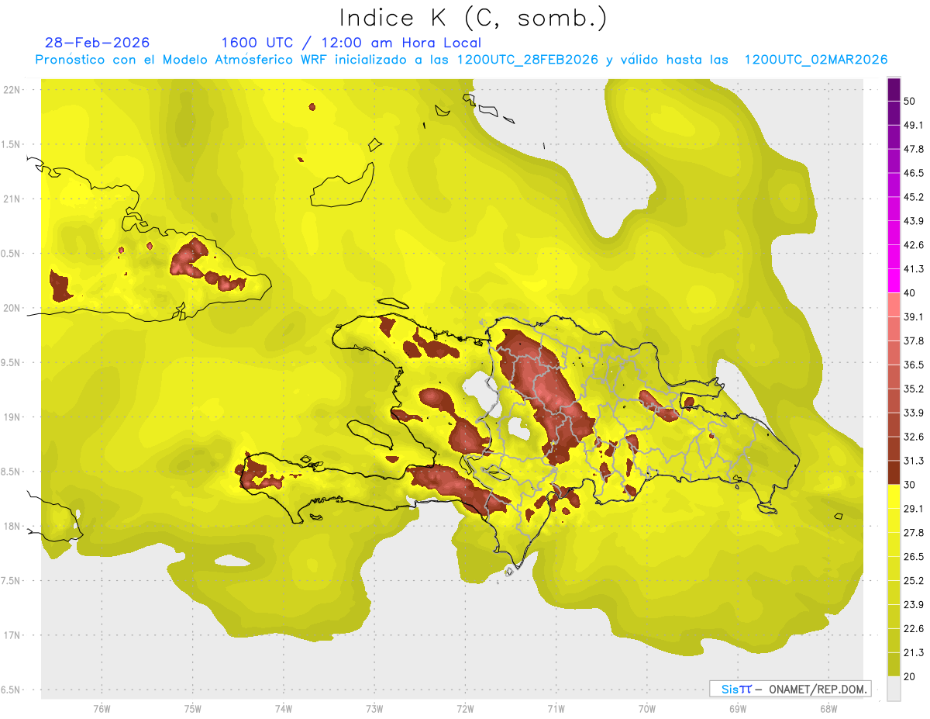Click the '30' color bar value

tap(910, 485)
